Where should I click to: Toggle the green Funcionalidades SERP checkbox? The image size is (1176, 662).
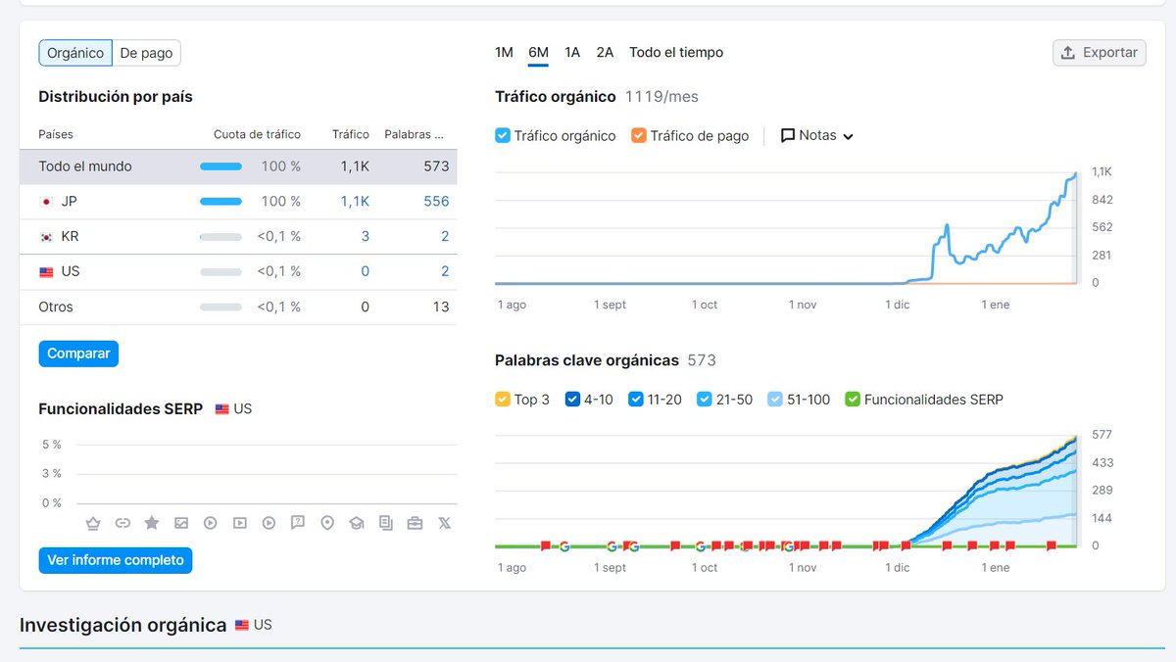coord(853,400)
